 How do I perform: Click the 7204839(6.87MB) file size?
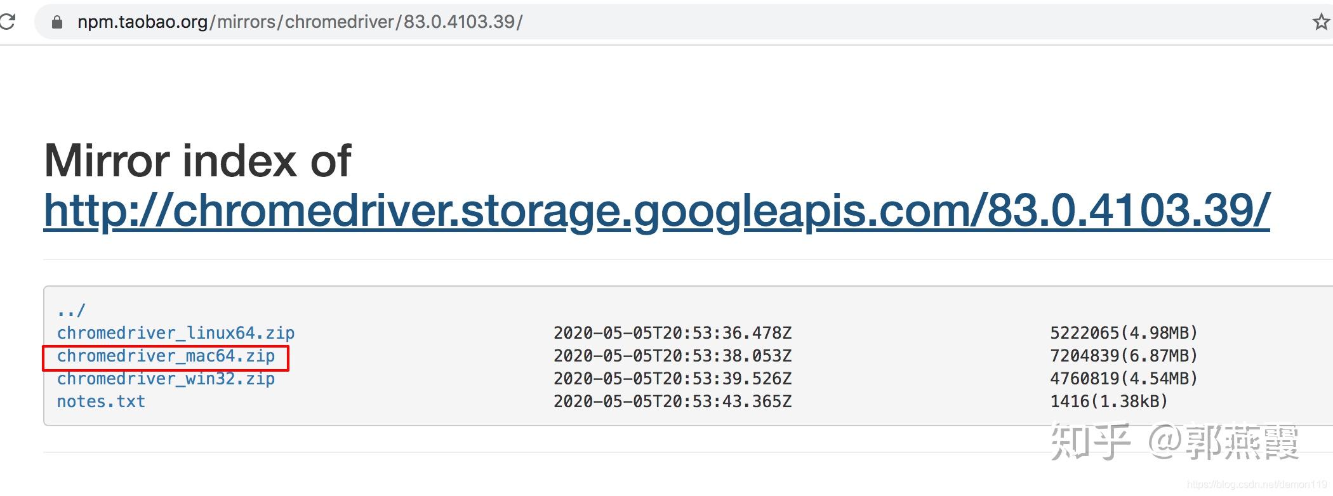coord(1124,356)
